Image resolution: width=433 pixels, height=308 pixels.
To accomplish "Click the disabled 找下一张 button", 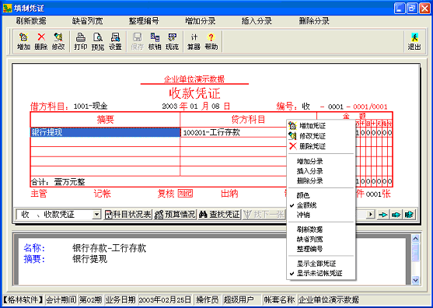I will click(x=264, y=215).
